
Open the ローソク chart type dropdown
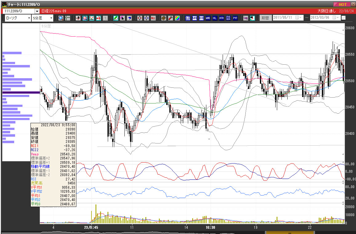coord(29,18)
